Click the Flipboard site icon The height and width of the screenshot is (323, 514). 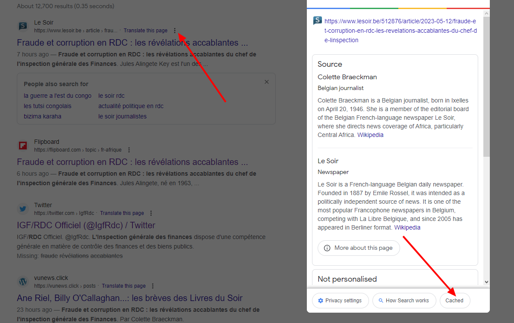[x=23, y=146]
